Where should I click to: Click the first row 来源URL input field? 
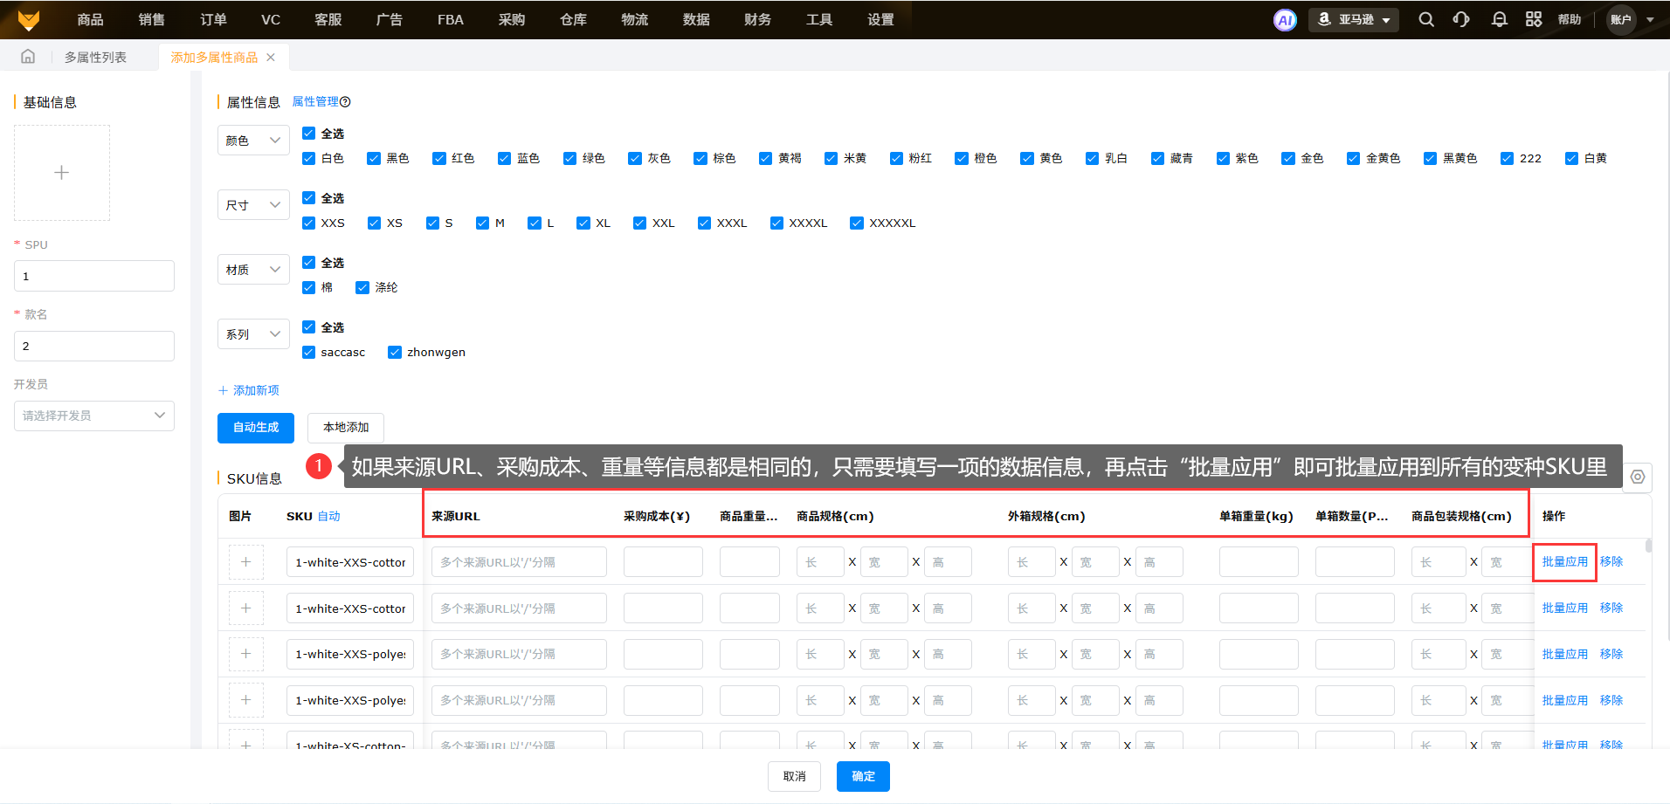pos(519,562)
